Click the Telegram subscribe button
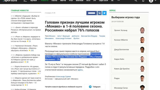 (95, 87)
